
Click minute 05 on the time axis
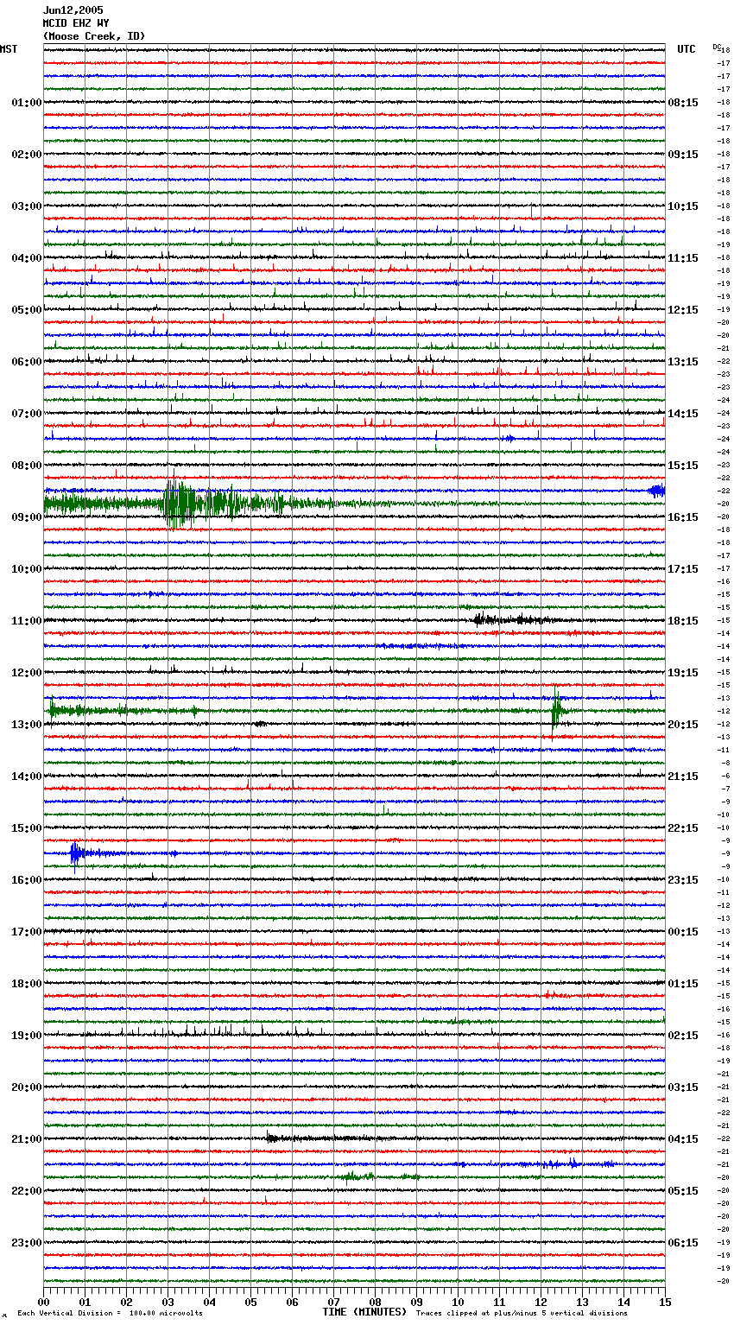point(250,1302)
